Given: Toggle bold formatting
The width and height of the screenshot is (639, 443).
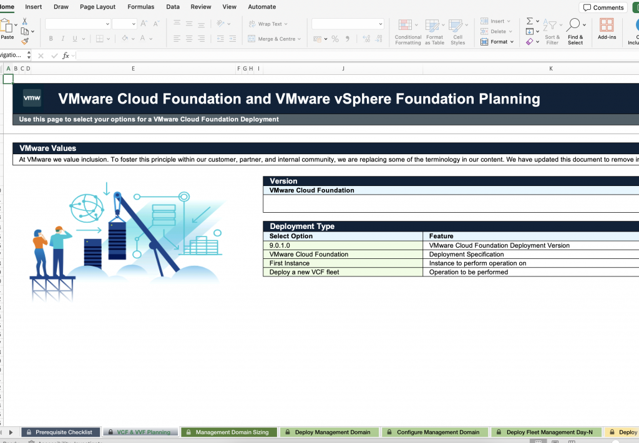Looking at the screenshot, I should pos(51,39).
